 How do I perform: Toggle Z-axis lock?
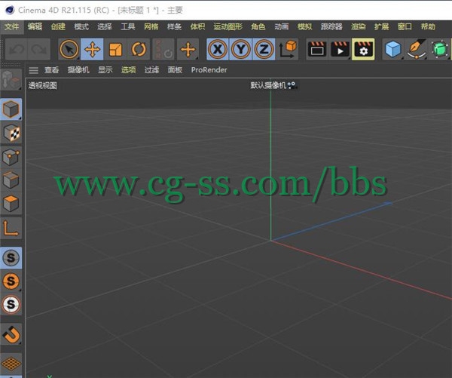[263, 50]
